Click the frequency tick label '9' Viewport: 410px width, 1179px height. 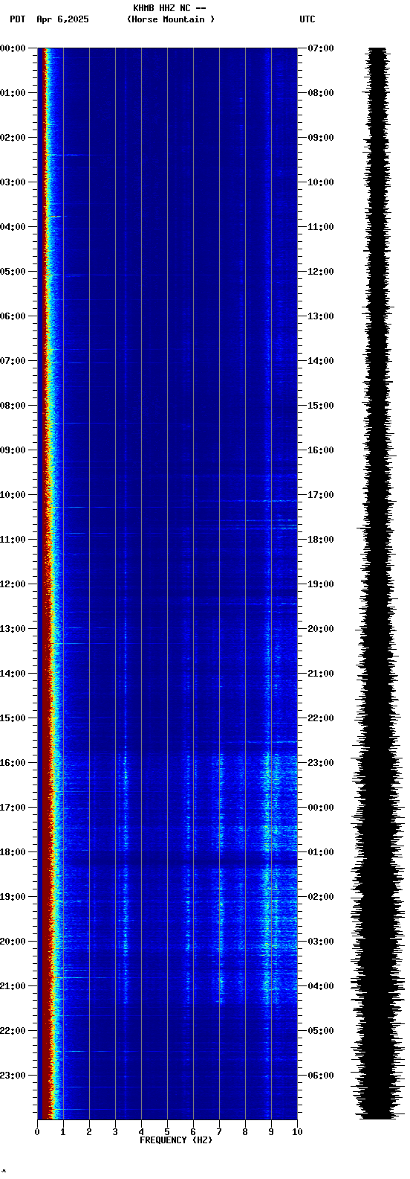click(271, 1132)
